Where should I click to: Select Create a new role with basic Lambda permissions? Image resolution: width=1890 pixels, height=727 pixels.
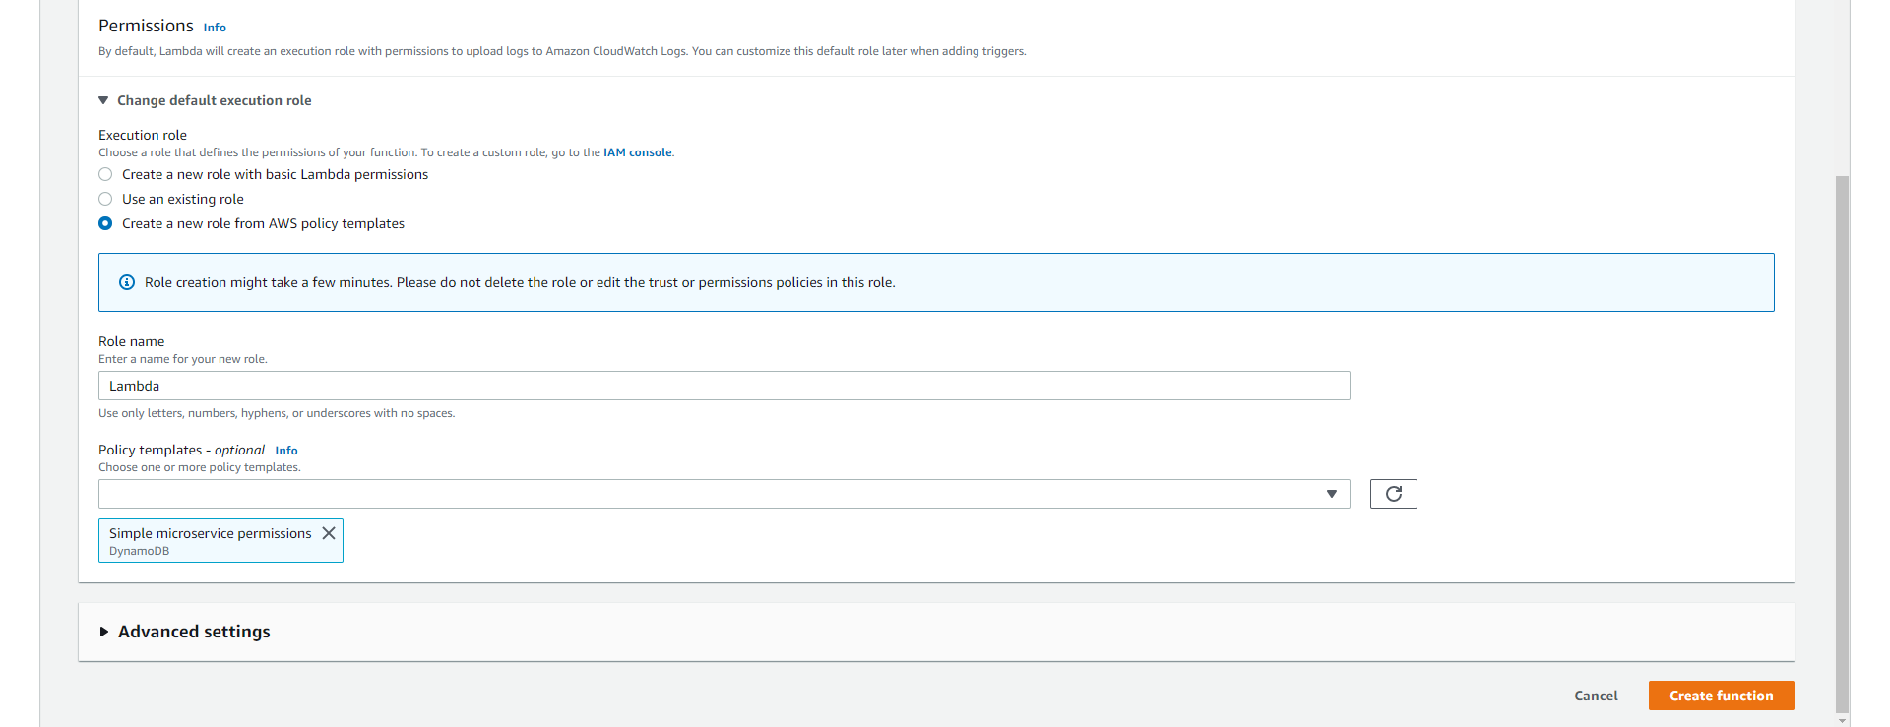(x=105, y=174)
